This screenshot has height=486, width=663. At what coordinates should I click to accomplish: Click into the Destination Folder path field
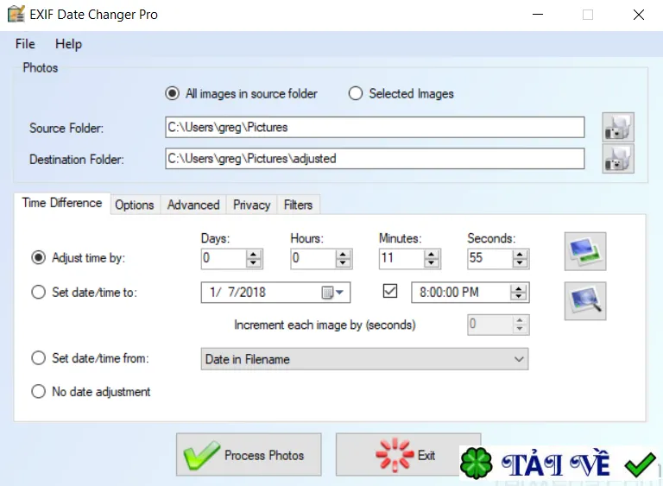click(375, 159)
